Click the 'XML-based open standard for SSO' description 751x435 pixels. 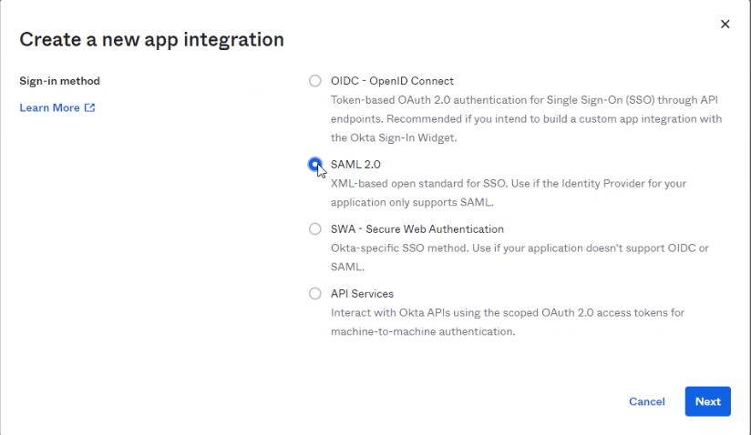tap(509, 183)
